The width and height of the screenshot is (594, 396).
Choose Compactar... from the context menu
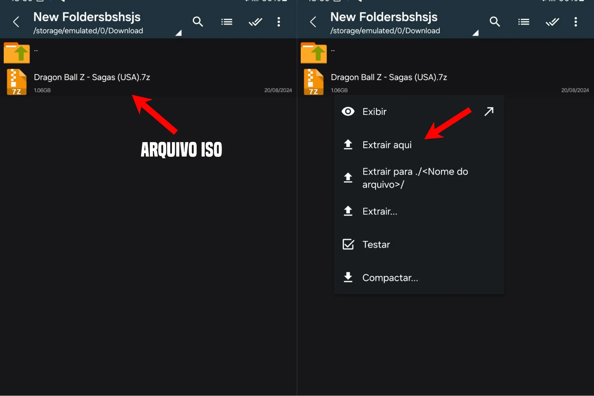pos(390,278)
